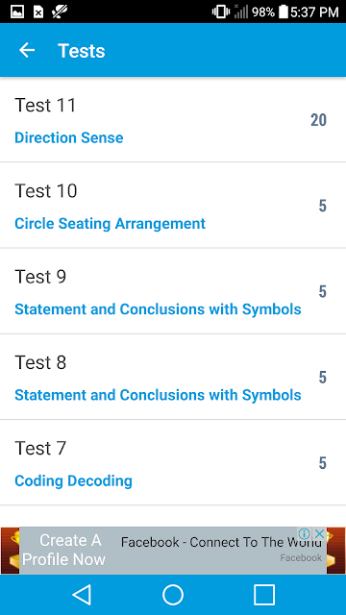Tap the Android home circle button

point(173,595)
